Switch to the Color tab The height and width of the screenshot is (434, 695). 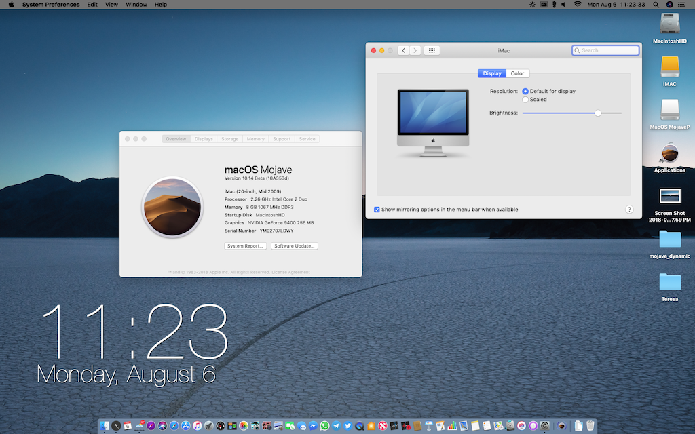[x=517, y=73]
